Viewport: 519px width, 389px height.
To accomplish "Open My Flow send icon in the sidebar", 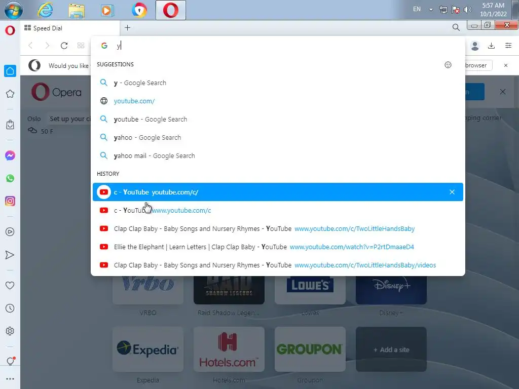I will click(10, 255).
